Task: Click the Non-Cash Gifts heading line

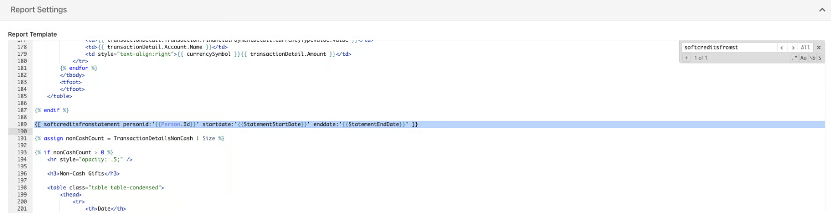Action: click(83, 174)
